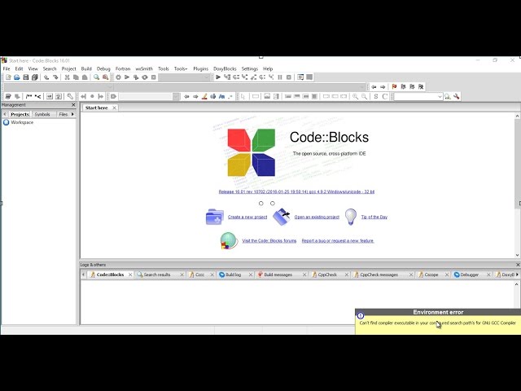
Task: Open the Build menu
Action: tap(86, 68)
